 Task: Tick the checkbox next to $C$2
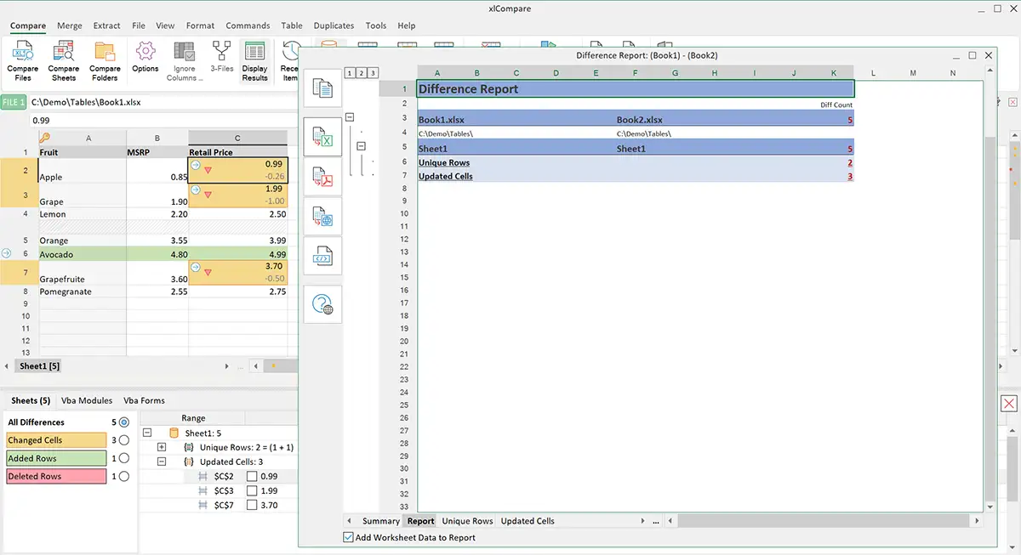point(251,476)
